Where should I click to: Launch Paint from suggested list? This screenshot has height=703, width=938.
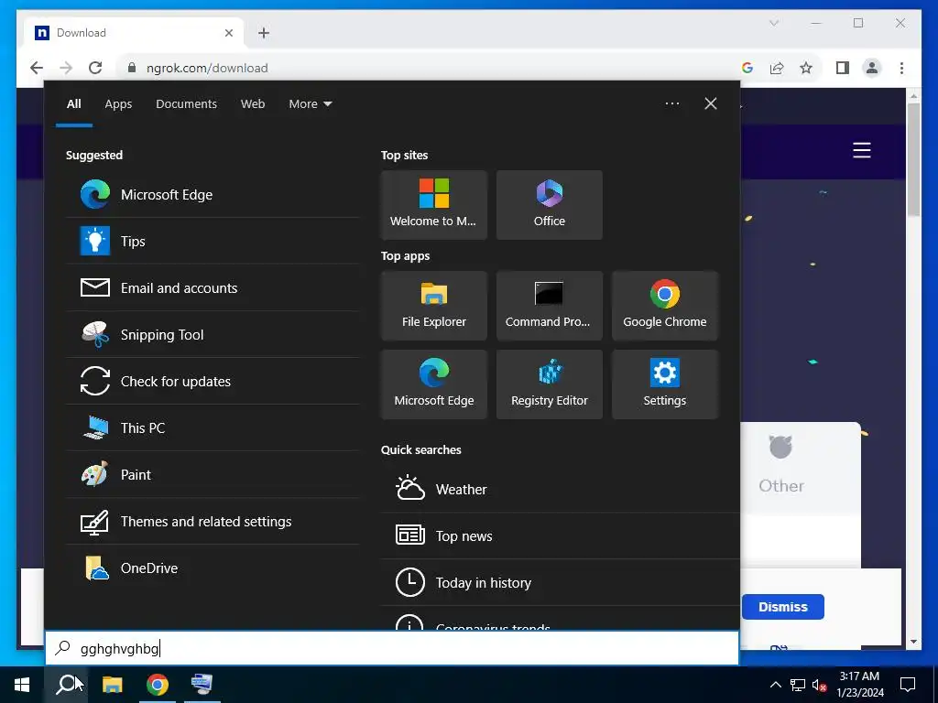pos(213,474)
